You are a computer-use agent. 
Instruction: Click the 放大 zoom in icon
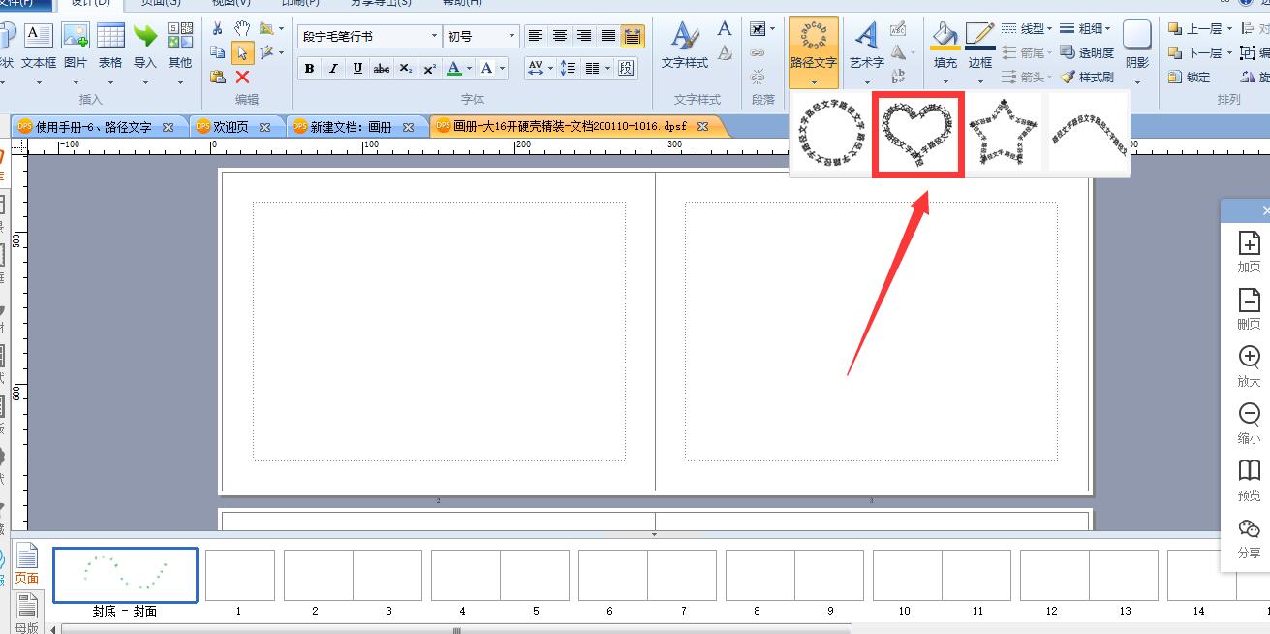click(x=1249, y=366)
